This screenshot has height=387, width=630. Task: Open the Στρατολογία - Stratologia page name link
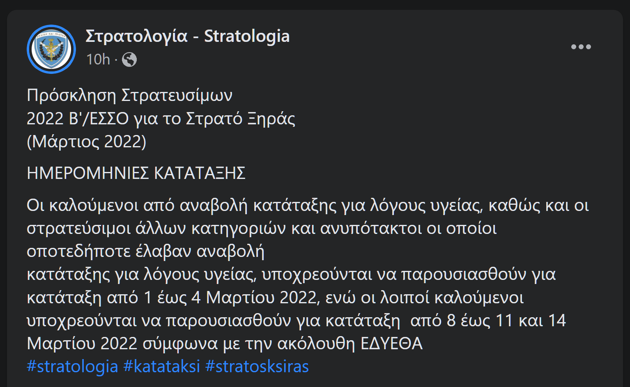point(187,36)
